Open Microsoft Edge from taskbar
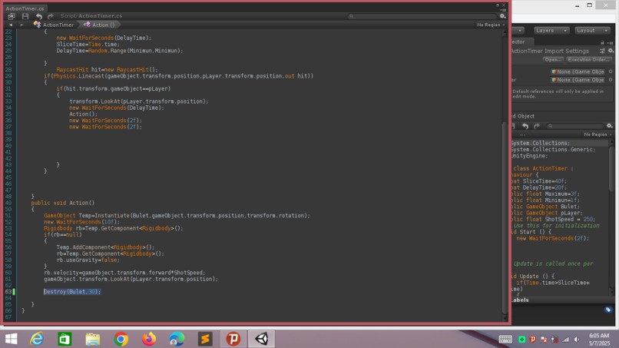The width and height of the screenshot is (619, 348). [x=177, y=339]
